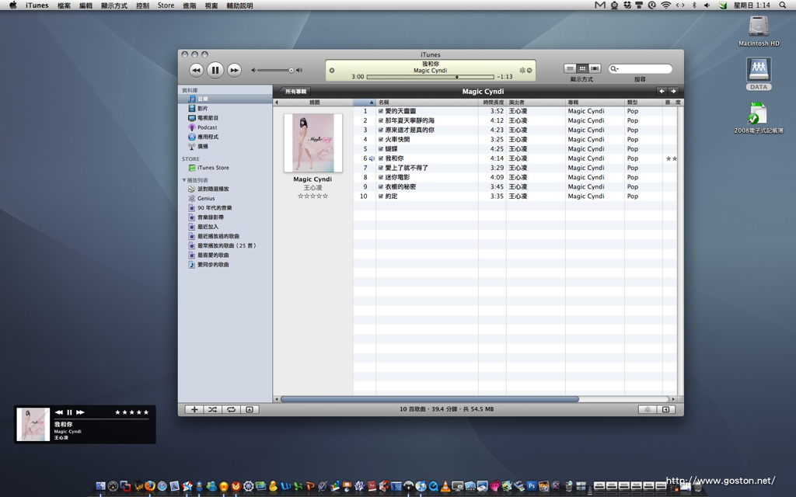The width and height of the screenshot is (796, 497).
Task: Add a new playlist with plus button
Action: point(194,409)
